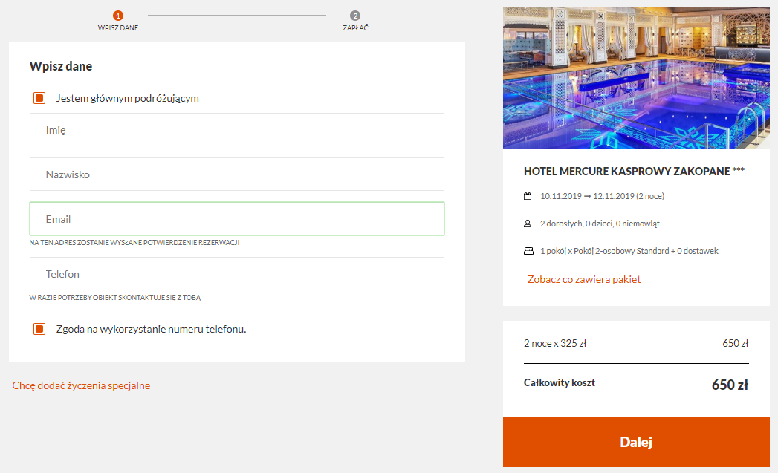Focus the 'Nazwisko' input field
This screenshot has width=778, height=473.
[x=237, y=174]
